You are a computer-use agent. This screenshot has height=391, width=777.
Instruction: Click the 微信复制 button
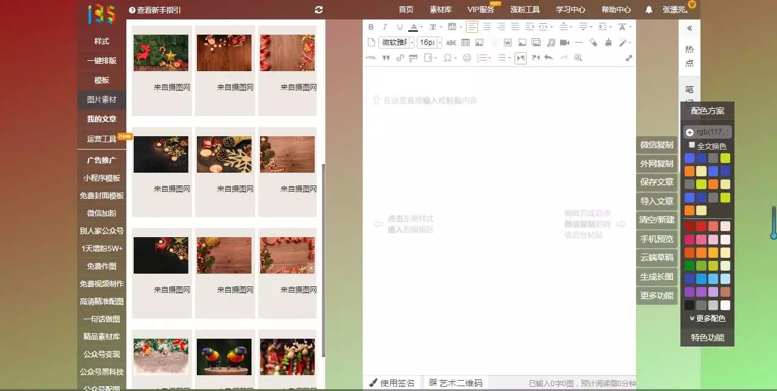pyautogui.click(x=656, y=145)
